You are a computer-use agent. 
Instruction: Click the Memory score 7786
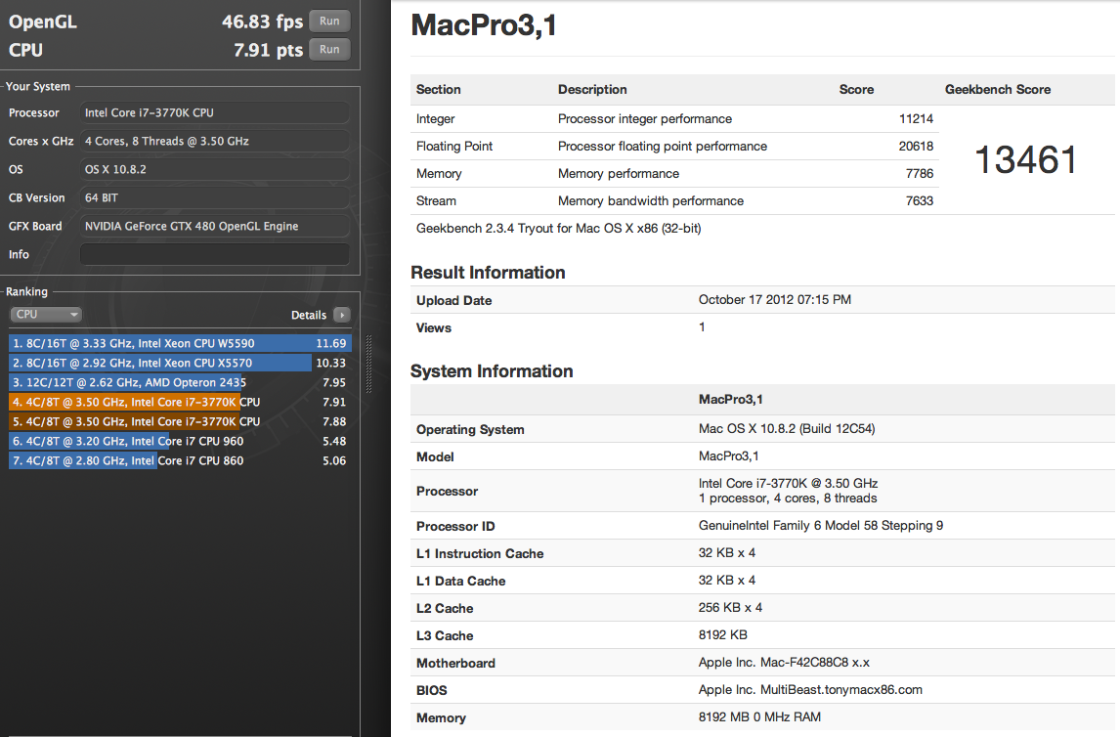[x=920, y=174]
